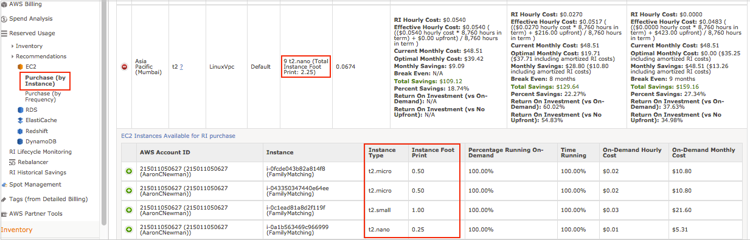
Task: Select RDS in the sidebar
Action: pyautogui.click(x=31, y=110)
